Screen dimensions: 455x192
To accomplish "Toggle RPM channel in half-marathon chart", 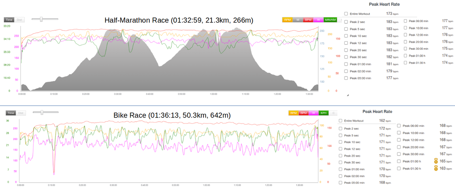I will pyautogui.click(x=287, y=20).
